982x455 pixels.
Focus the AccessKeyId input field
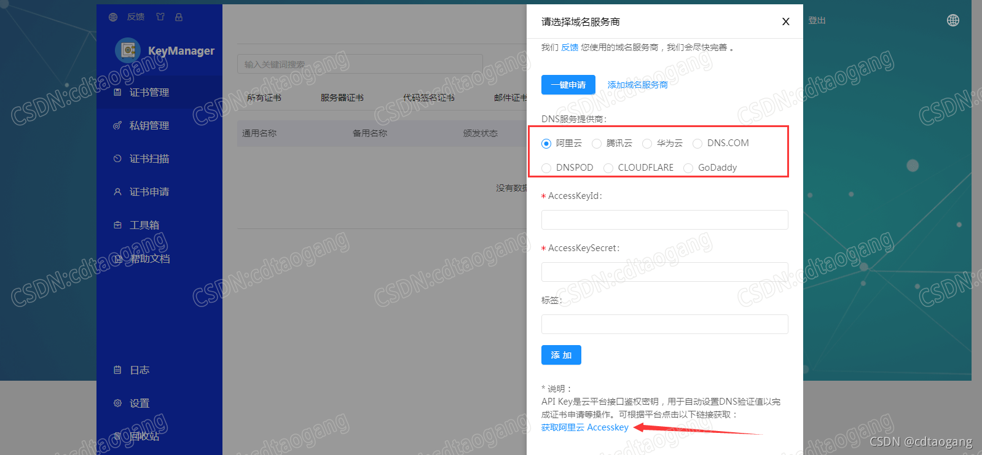tap(665, 220)
